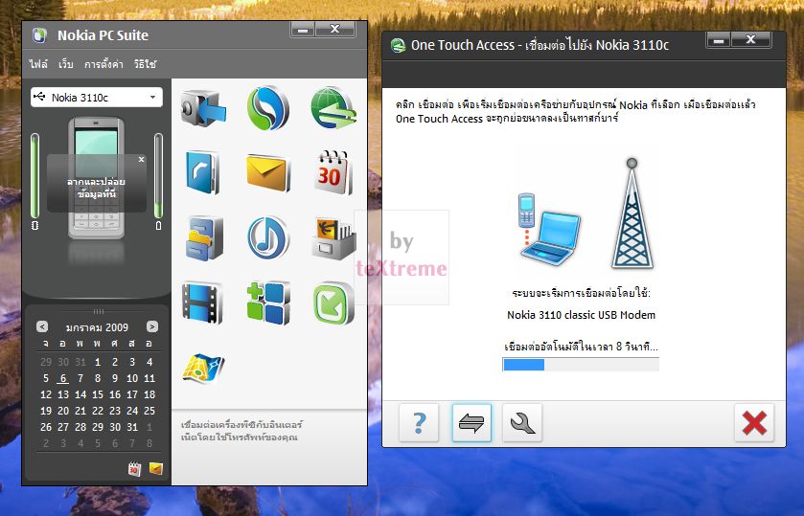Minimize the One Touch Access window

coord(719,40)
